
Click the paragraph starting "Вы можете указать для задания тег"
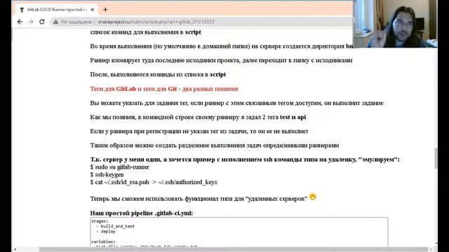click(237, 103)
